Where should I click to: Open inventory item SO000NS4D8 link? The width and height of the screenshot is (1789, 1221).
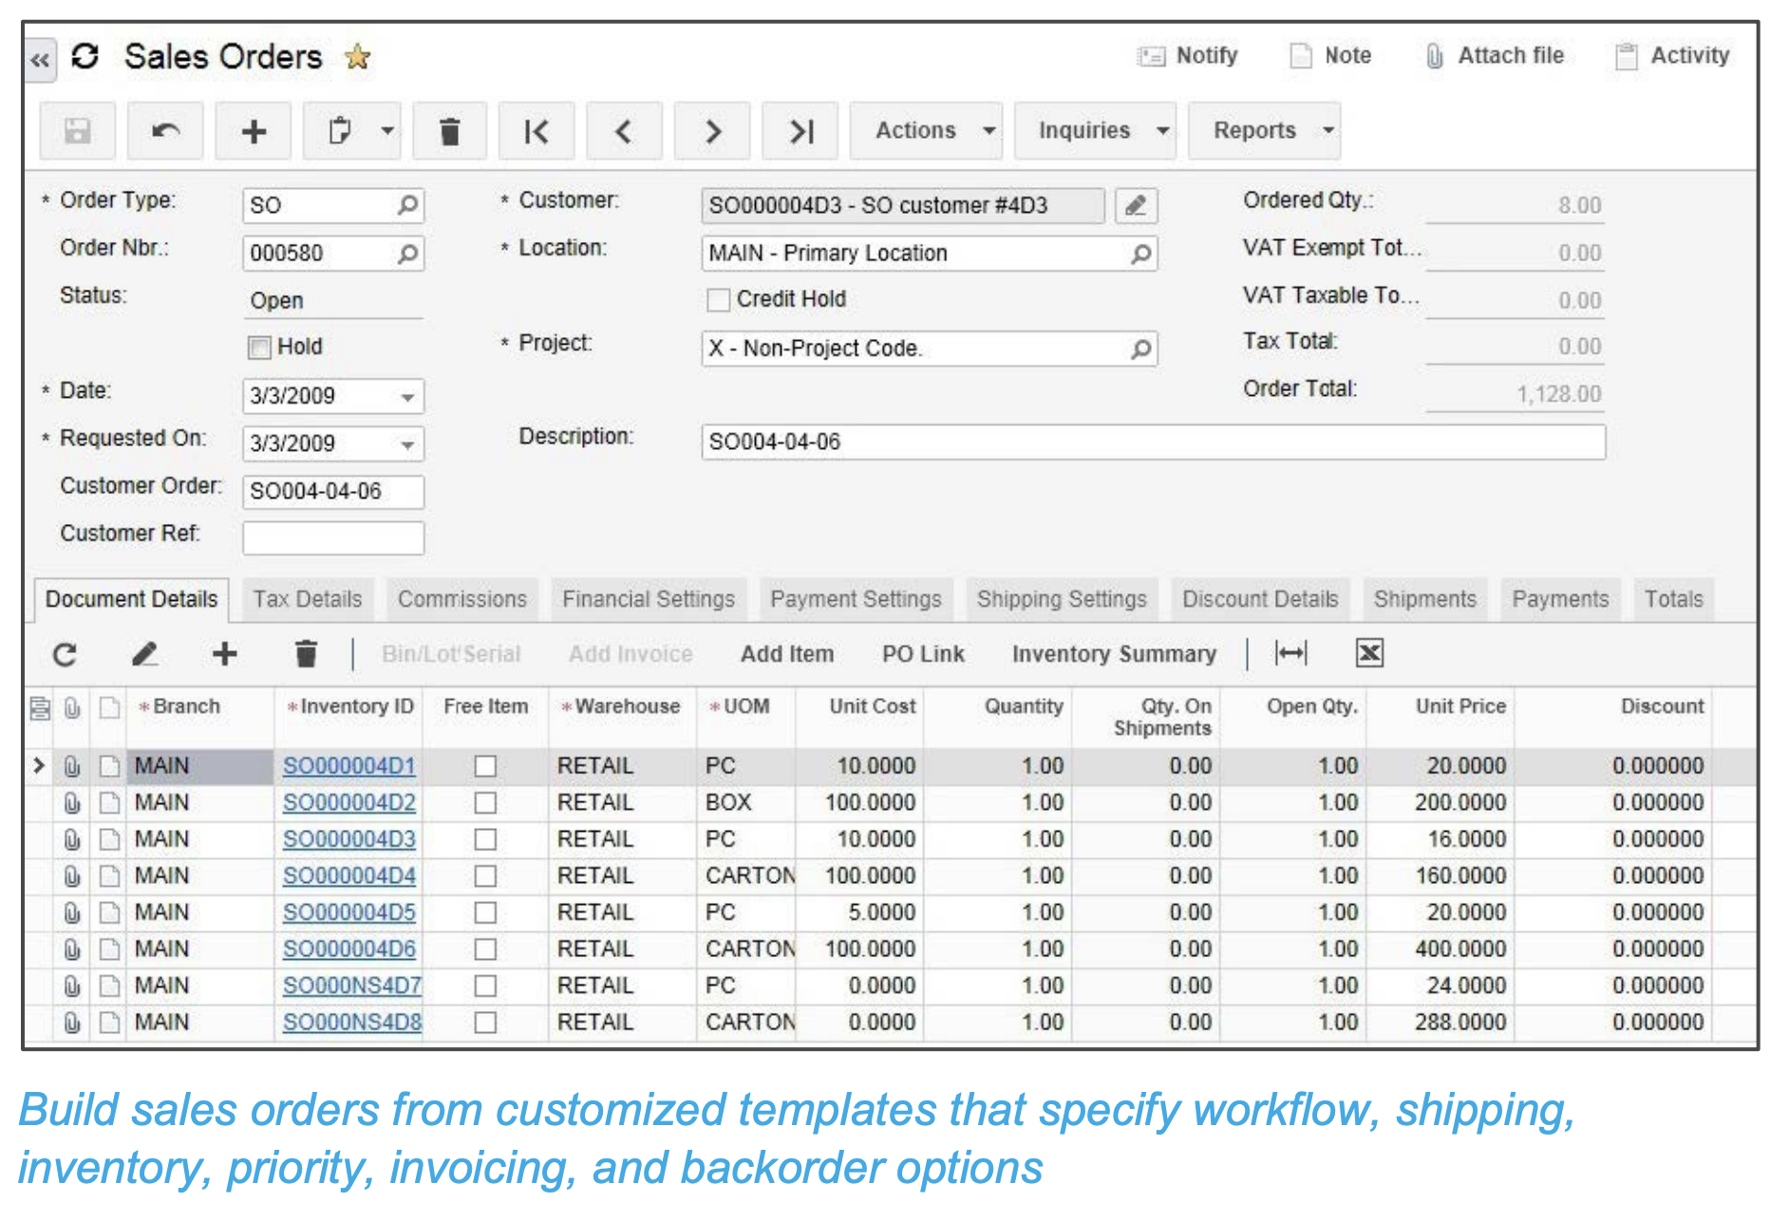(x=352, y=1023)
